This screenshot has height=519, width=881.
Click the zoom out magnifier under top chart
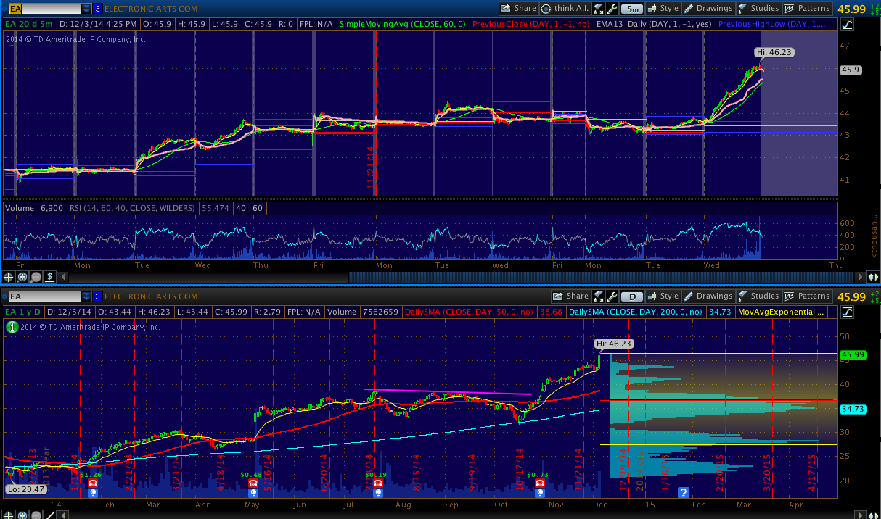36,276
